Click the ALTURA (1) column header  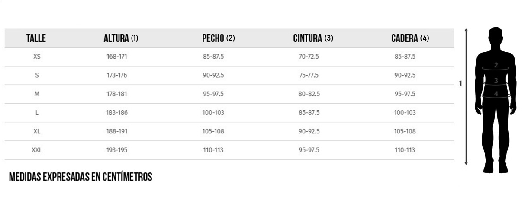coord(121,38)
